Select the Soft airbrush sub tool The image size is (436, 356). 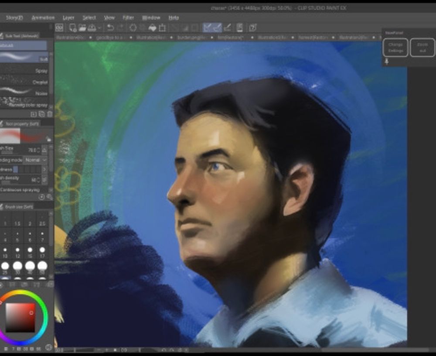[24, 57]
